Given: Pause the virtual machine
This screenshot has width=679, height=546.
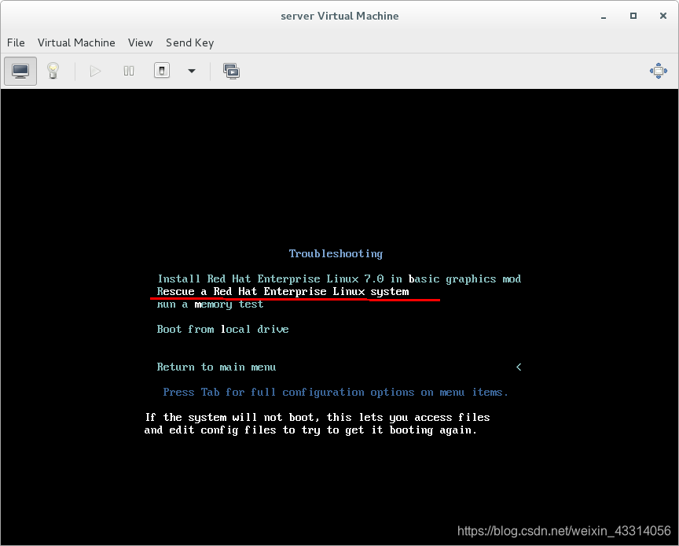Looking at the screenshot, I should pos(129,71).
